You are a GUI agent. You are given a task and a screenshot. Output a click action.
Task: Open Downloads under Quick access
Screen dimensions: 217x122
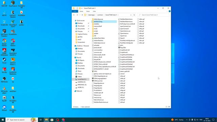[81, 26]
